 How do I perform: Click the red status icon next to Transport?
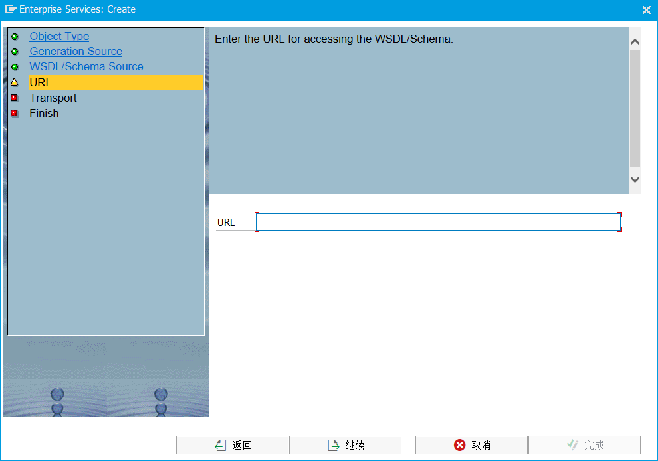[x=15, y=98]
